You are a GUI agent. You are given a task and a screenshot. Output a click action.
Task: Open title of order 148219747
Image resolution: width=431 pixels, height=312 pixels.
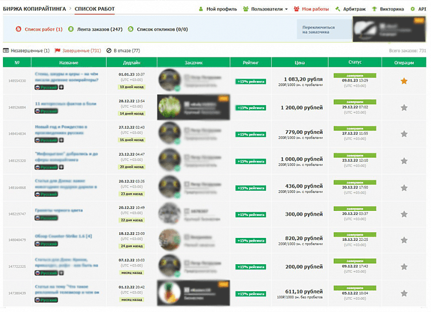[59, 210]
